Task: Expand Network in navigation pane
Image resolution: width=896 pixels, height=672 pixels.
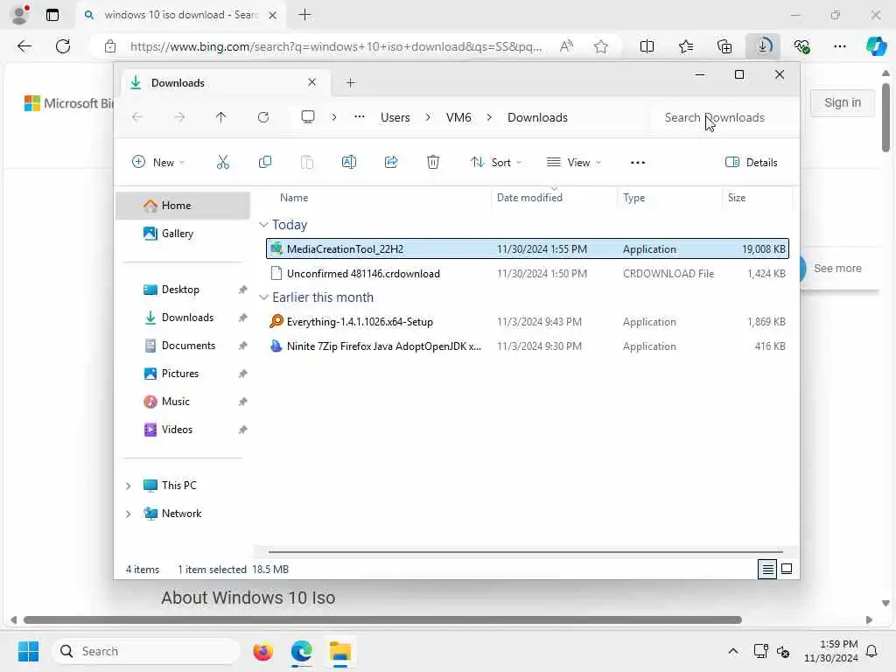Action: [128, 514]
